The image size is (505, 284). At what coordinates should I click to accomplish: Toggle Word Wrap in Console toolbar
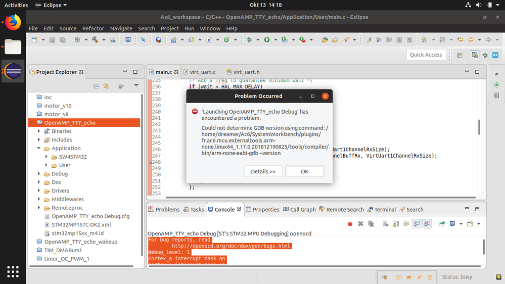406,224
